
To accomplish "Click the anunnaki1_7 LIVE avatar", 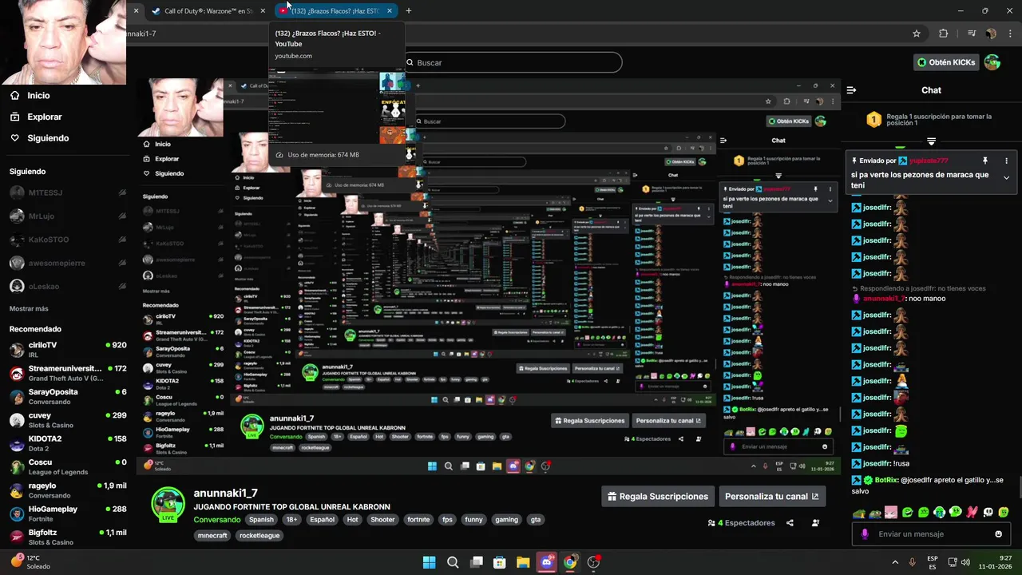I will tap(168, 505).
